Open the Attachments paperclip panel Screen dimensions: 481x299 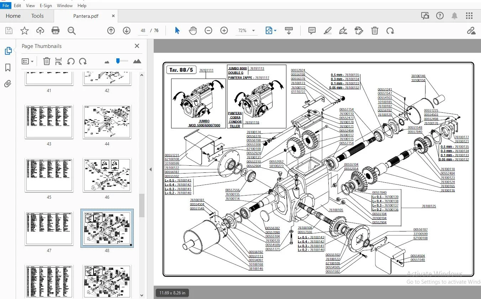click(8, 84)
